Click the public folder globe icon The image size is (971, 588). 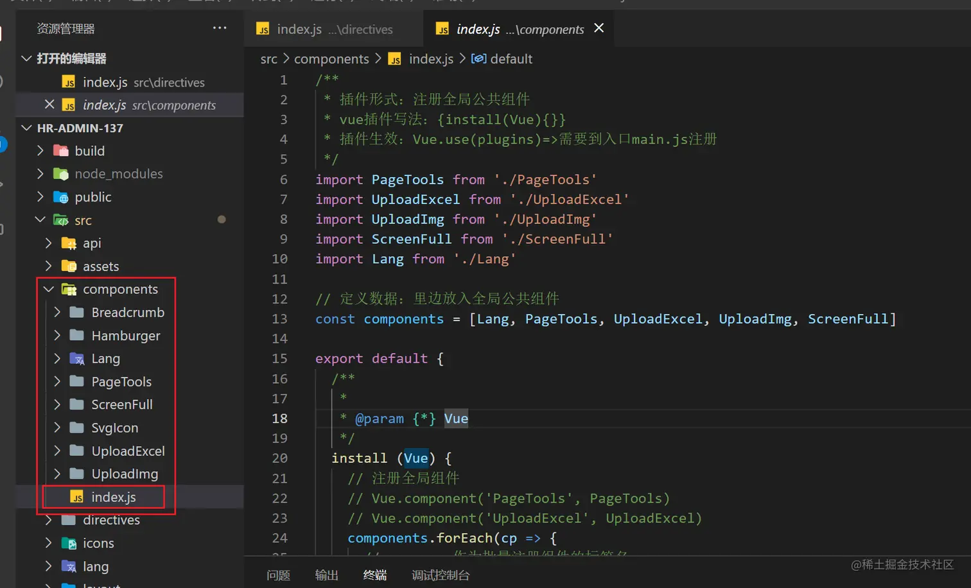pos(61,197)
